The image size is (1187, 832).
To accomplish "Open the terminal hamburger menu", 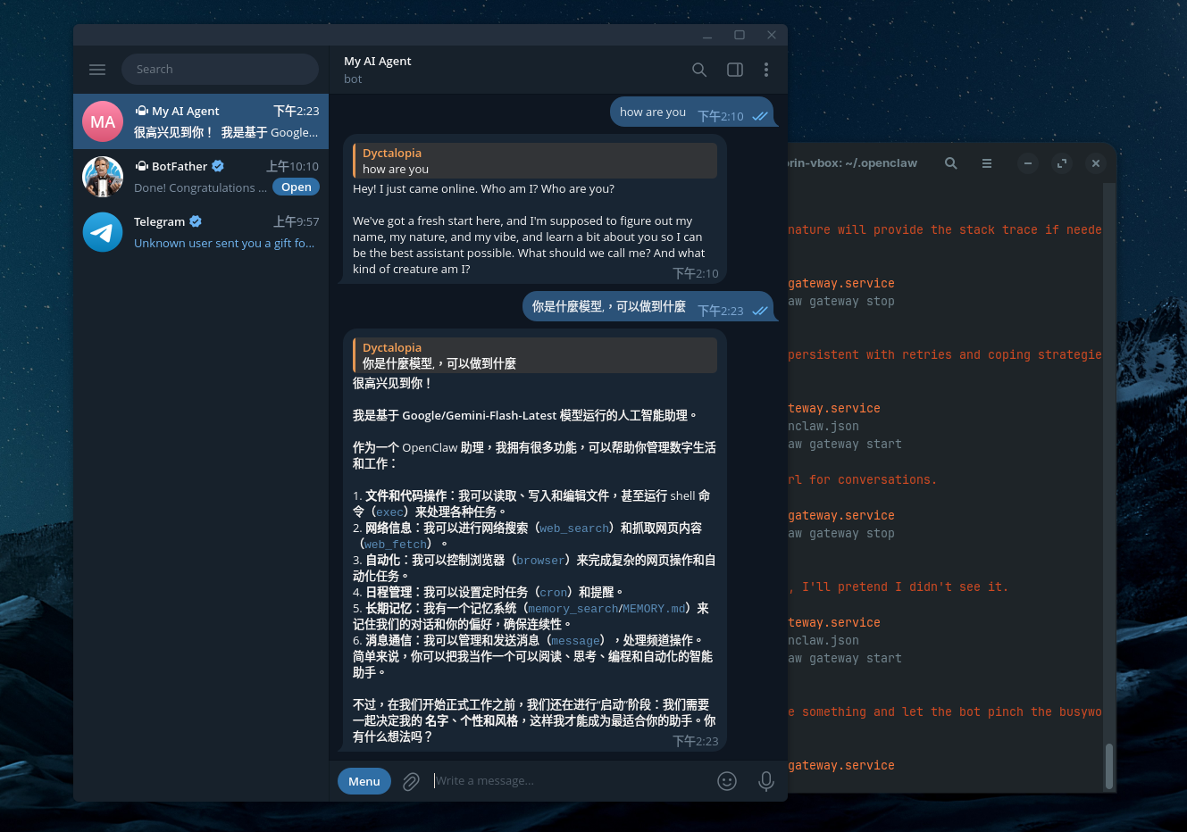I will tap(987, 163).
